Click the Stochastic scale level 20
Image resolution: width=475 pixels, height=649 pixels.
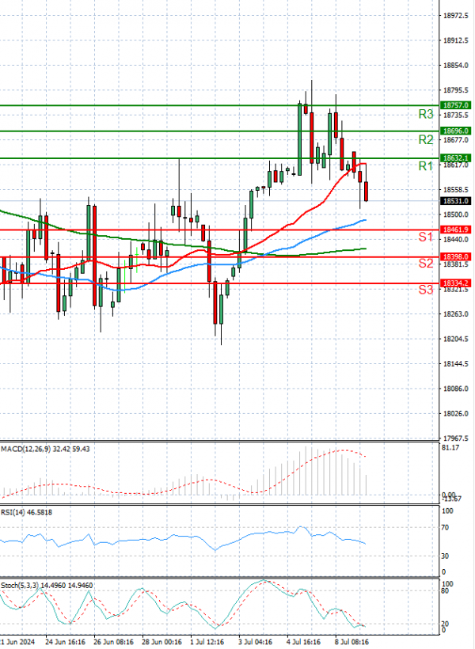(x=445, y=624)
